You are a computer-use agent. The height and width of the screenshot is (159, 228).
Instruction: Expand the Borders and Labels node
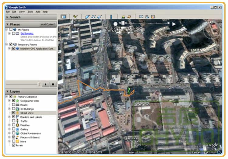(9, 117)
